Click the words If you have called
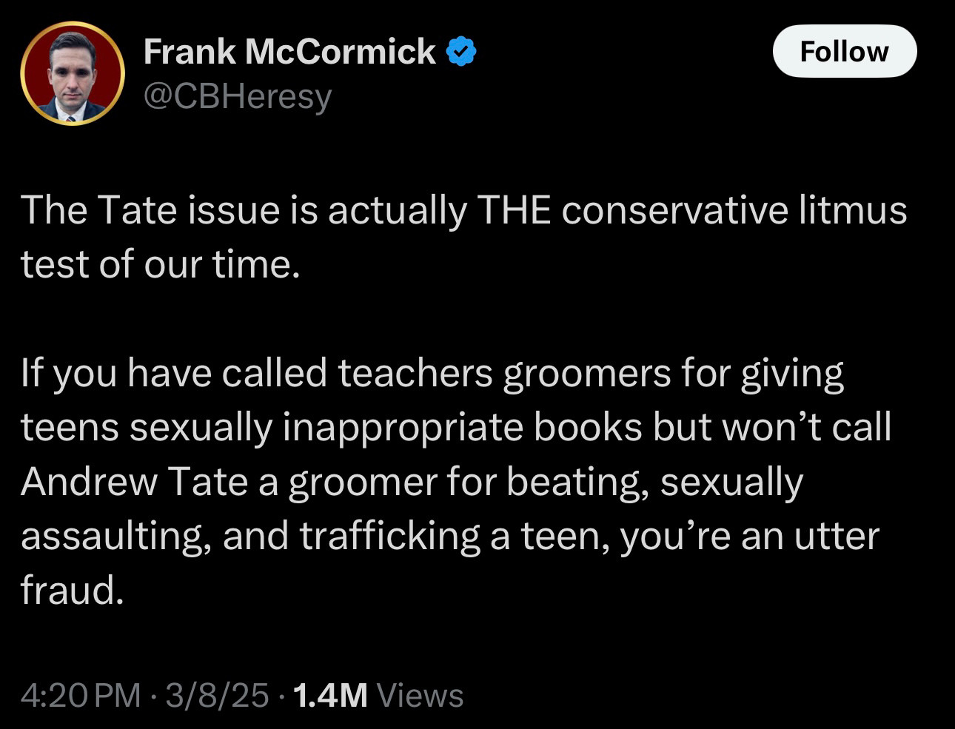The height and width of the screenshot is (729, 955). point(174,374)
